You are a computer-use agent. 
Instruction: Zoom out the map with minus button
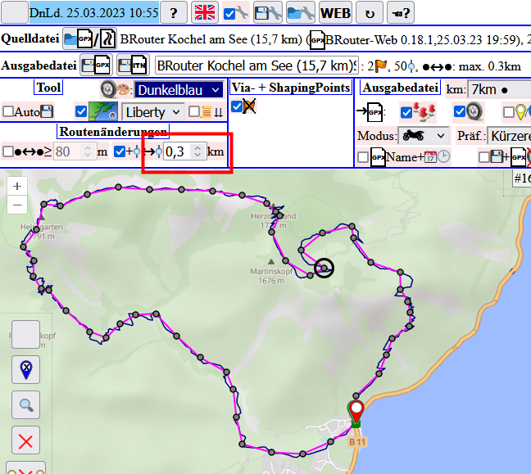click(x=17, y=205)
